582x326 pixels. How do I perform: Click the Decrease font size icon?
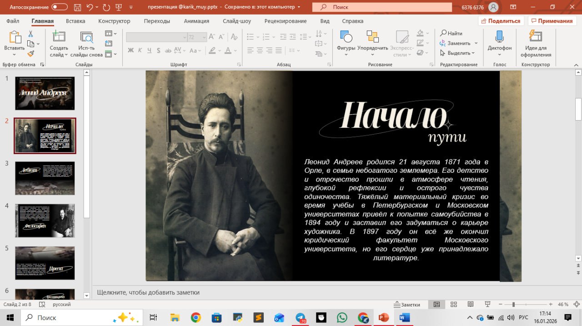[x=221, y=37]
